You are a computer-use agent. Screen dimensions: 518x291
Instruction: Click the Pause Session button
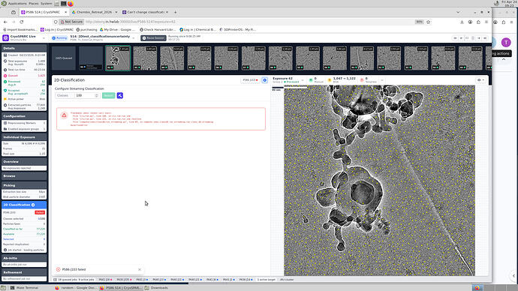pos(153,38)
